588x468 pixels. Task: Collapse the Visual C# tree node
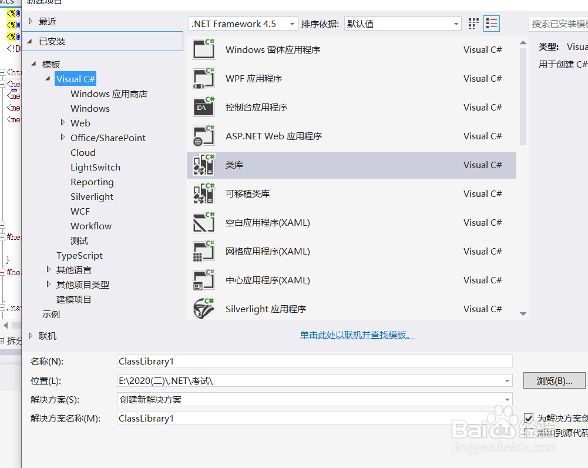click(x=48, y=78)
